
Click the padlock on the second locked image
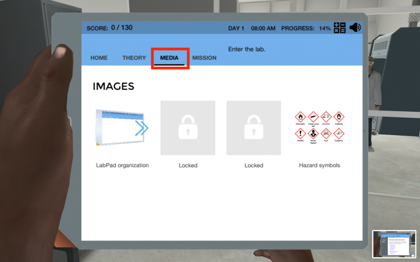point(188,128)
